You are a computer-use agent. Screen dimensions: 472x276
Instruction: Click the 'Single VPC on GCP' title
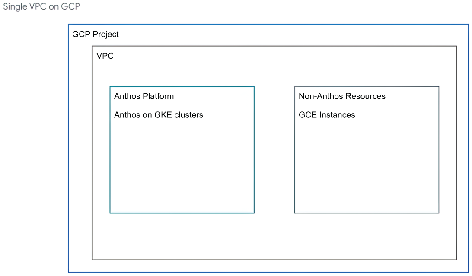(x=41, y=6)
